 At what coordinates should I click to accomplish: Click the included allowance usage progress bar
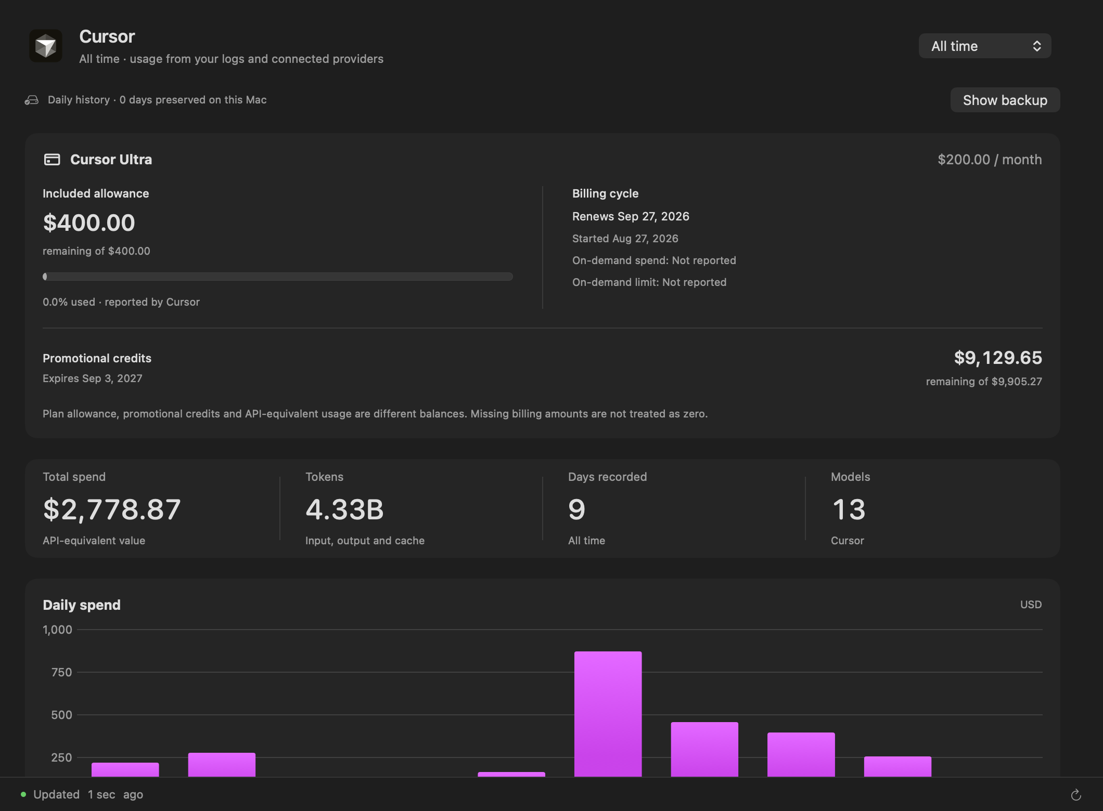[278, 277]
